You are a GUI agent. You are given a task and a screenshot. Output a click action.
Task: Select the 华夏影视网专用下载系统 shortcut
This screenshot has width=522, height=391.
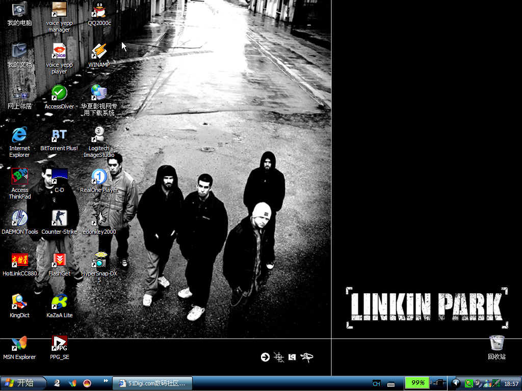(99, 101)
